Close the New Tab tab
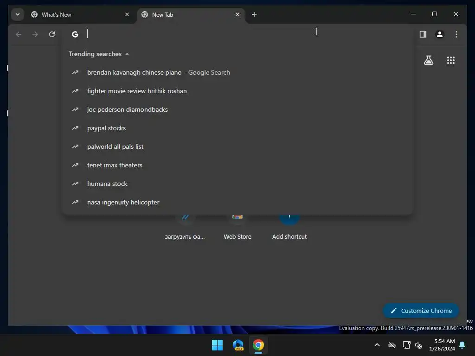Viewport: 475px width, 356px height. pyautogui.click(x=237, y=14)
